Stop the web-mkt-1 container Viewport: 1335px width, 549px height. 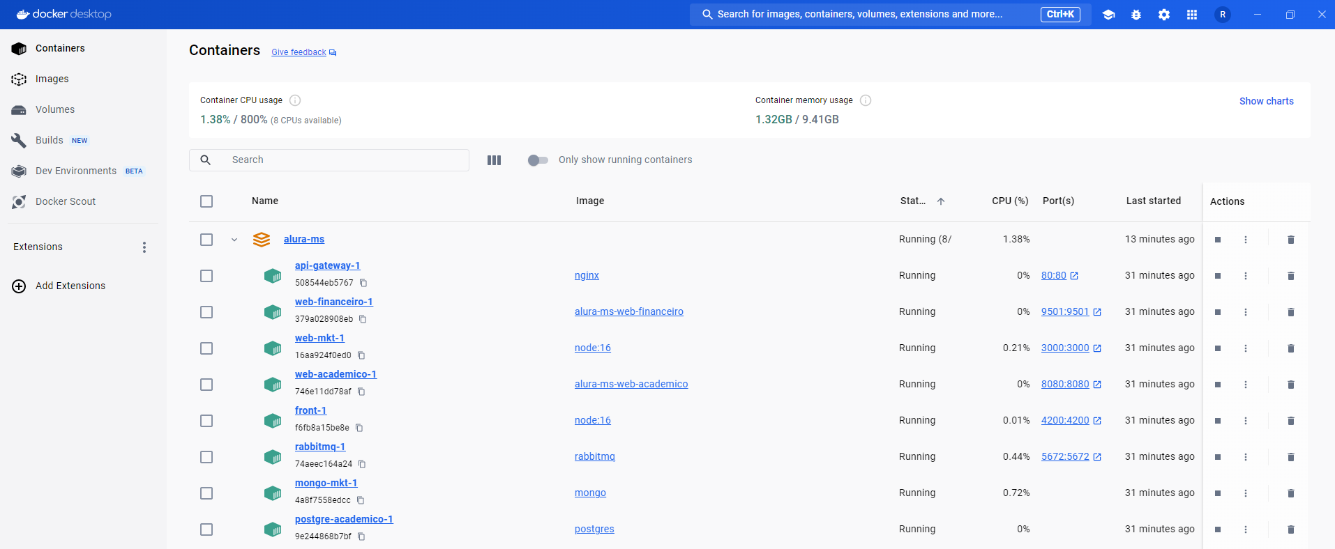(1218, 348)
